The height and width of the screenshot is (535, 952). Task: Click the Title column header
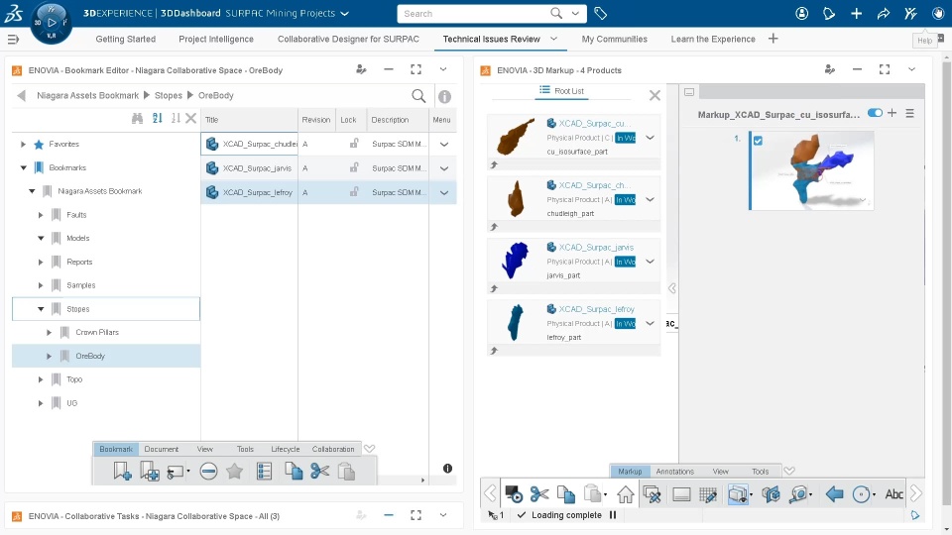[250, 120]
